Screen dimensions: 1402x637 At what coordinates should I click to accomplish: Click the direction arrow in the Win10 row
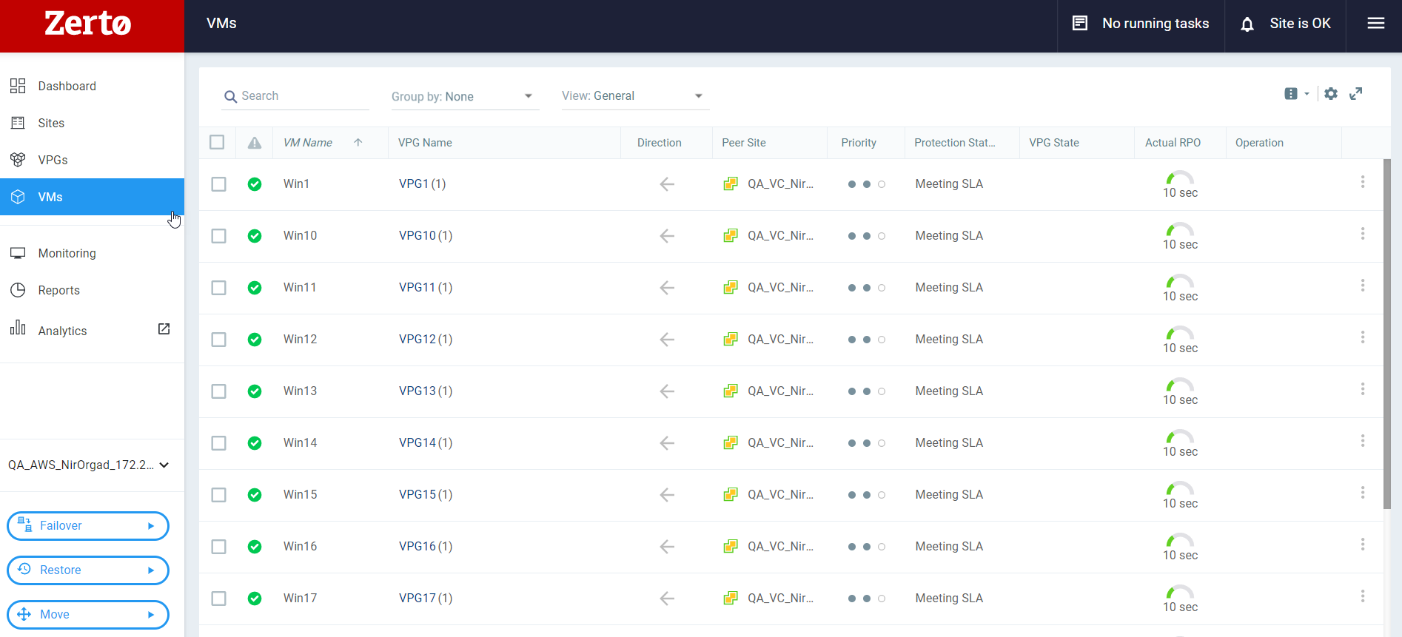click(667, 236)
